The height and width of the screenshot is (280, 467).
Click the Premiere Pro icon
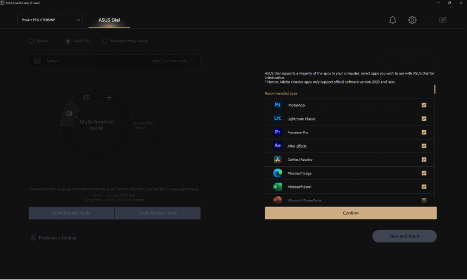coord(278,132)
